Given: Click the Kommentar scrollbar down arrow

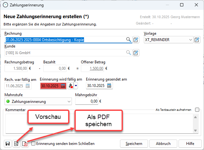Looking at the screenshot, I should (x=195, y=131).
